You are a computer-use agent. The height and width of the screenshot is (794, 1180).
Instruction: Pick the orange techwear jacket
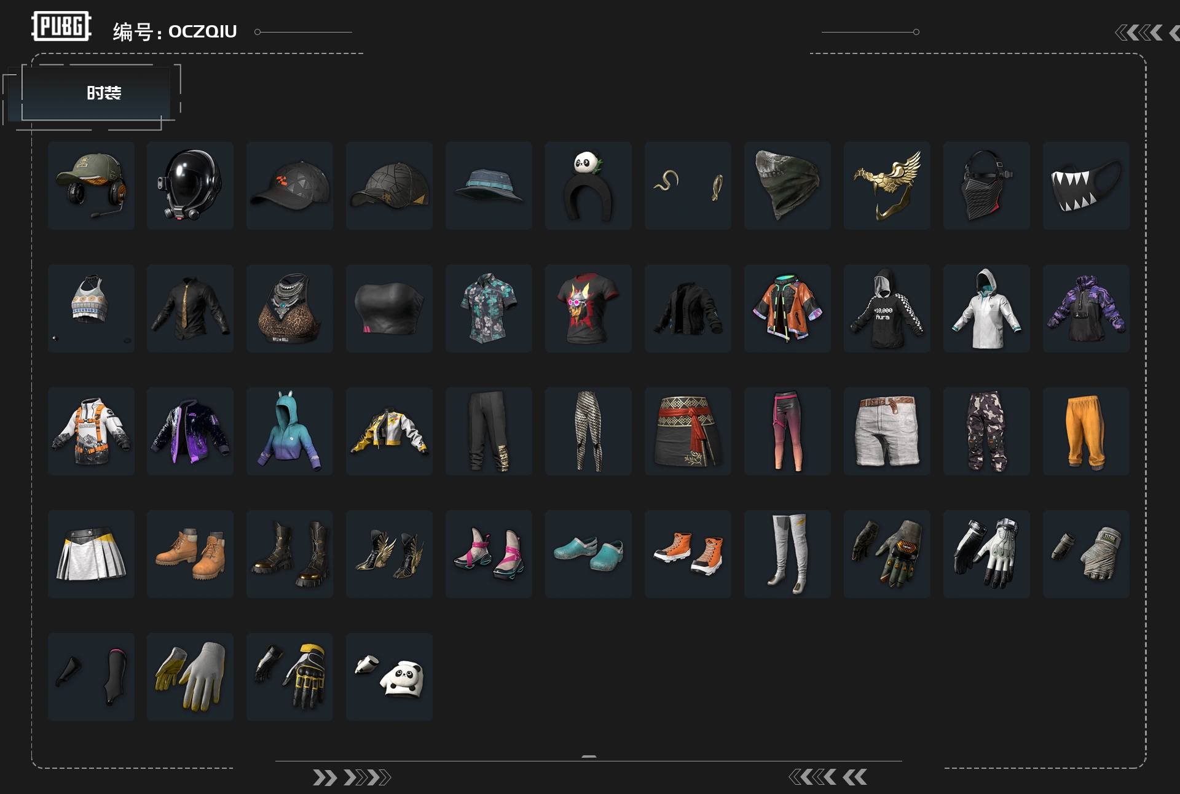788,308
